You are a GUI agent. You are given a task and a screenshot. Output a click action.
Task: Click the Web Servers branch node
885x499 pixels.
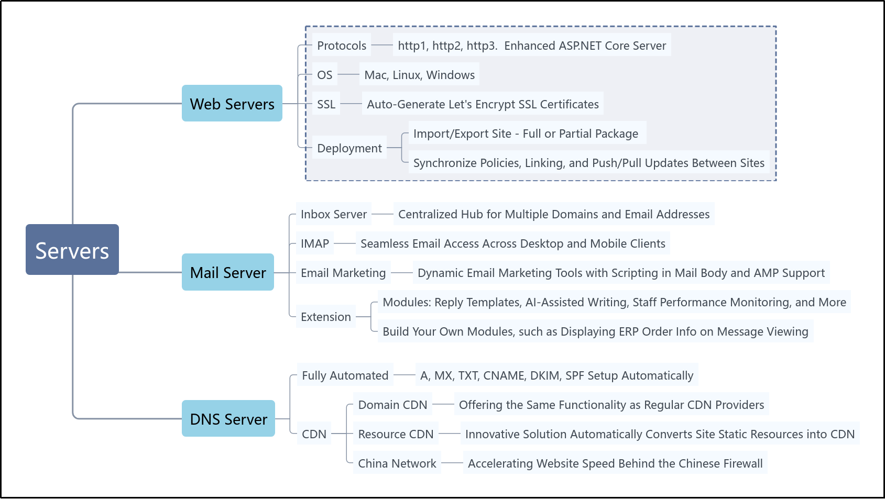coord(232,104)
